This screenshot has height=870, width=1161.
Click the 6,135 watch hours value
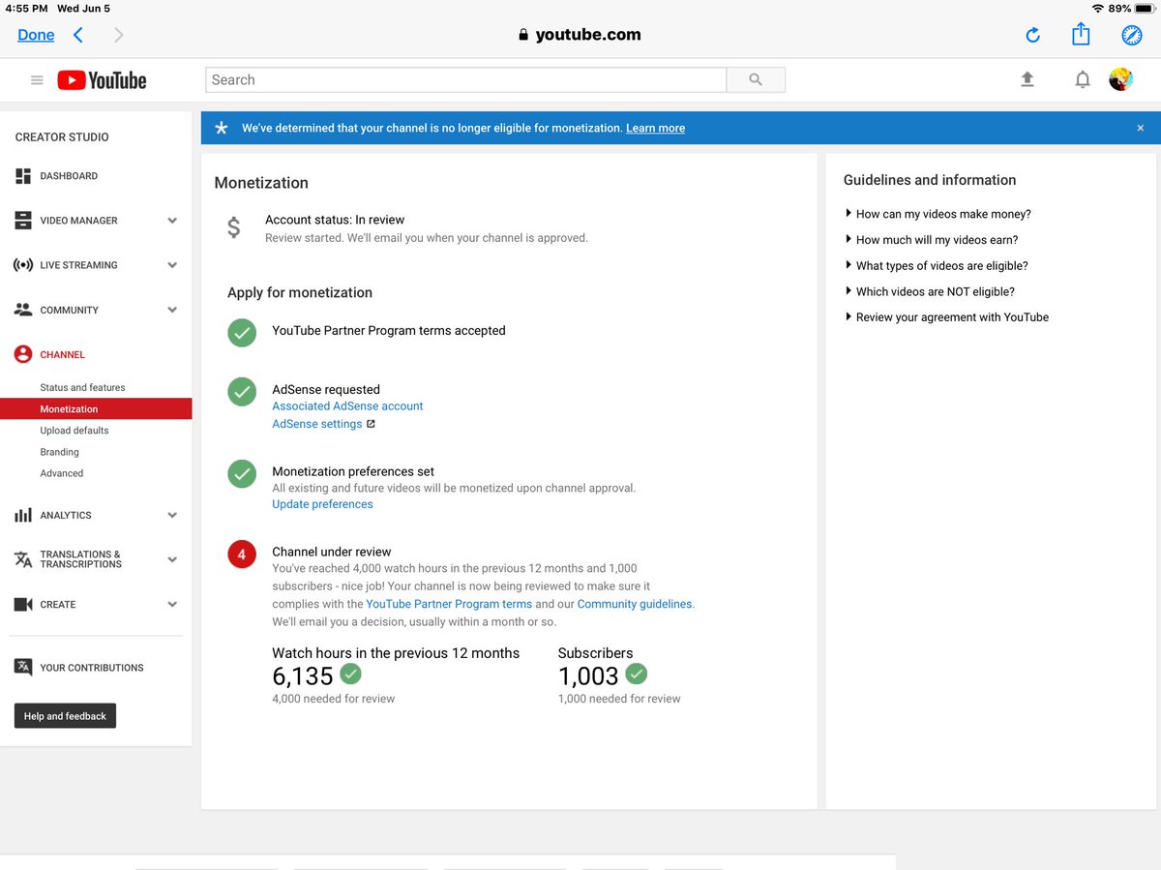pyautogui.click(x=303, y=675)
